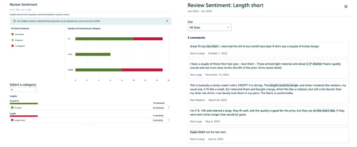Viewport: 357px width, 147px height.
Task: Expand the Length short insight chevron
Action: click(169, 120)
